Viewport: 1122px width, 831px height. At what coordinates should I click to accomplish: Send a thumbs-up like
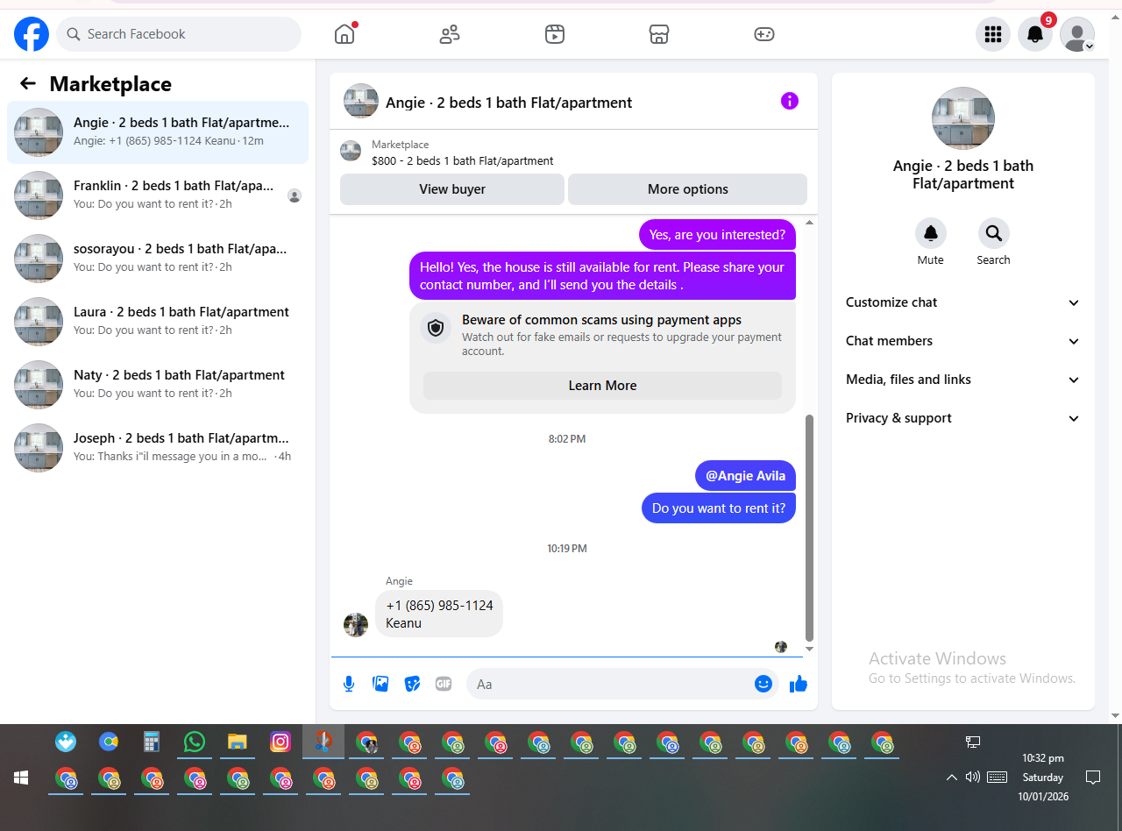pyautogui.click(x=798, y=684)
